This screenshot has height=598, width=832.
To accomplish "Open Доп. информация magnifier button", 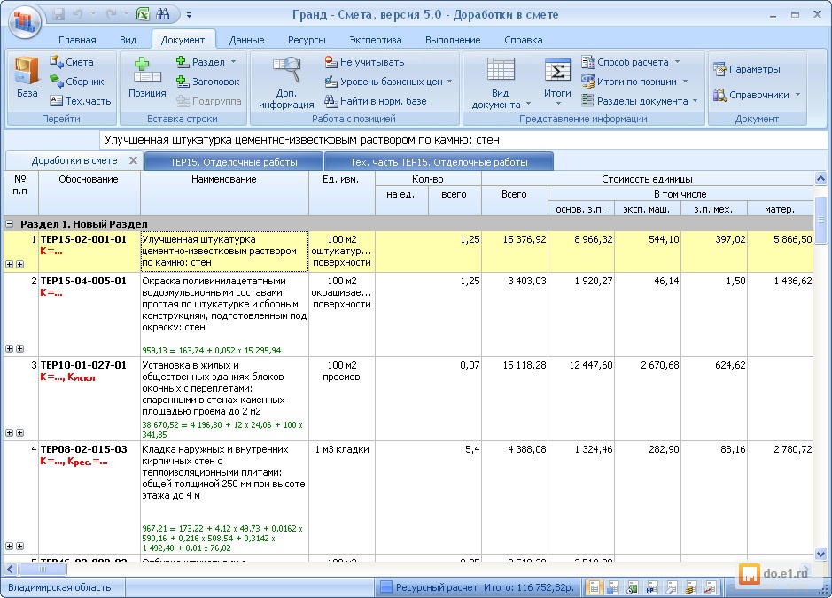I will point(286,82).
